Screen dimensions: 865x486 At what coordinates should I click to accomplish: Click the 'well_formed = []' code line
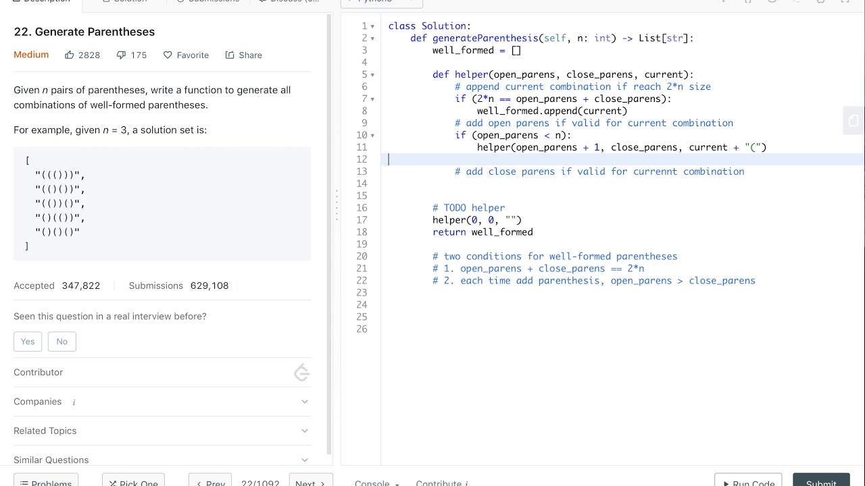pyautogui.click(x=477, y=51)
